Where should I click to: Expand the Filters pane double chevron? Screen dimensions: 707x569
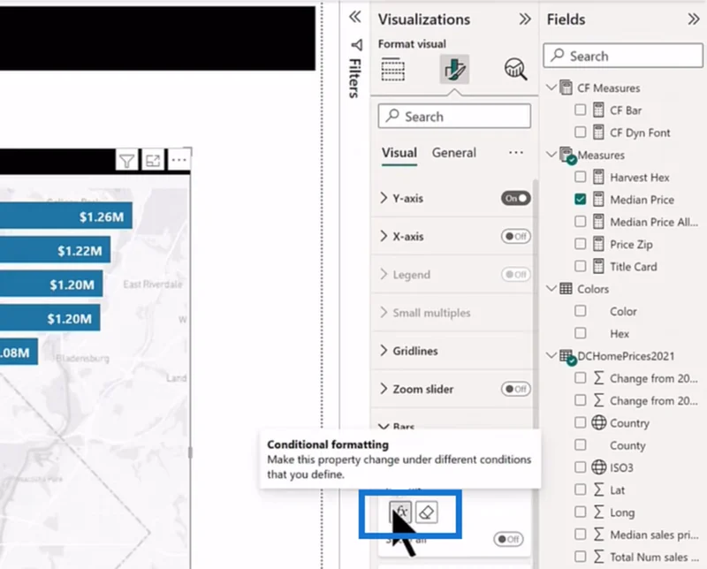(x=355, y=17)
